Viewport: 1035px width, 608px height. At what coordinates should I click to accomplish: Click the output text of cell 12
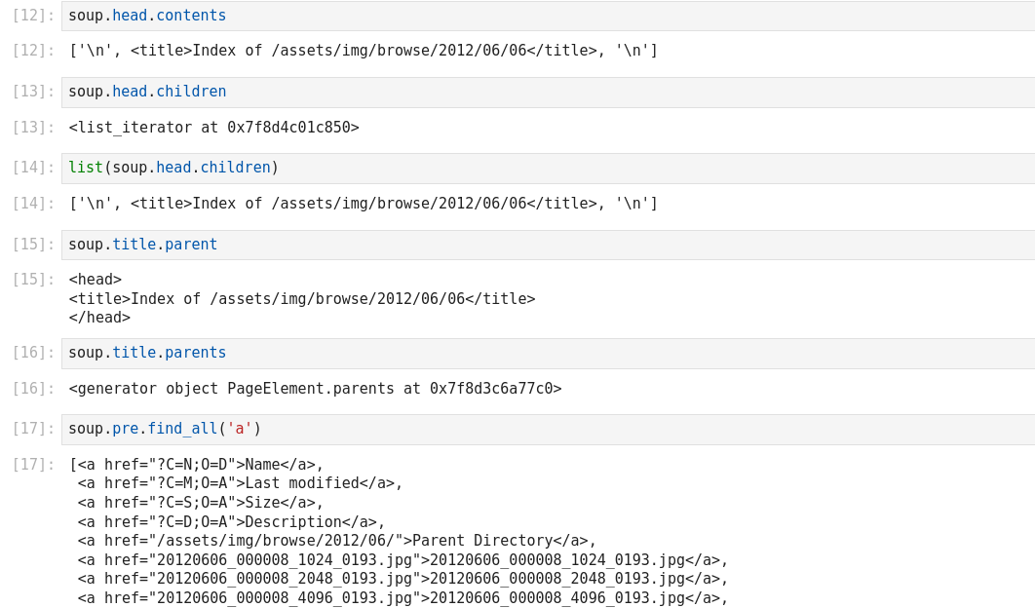coord(363,51)
